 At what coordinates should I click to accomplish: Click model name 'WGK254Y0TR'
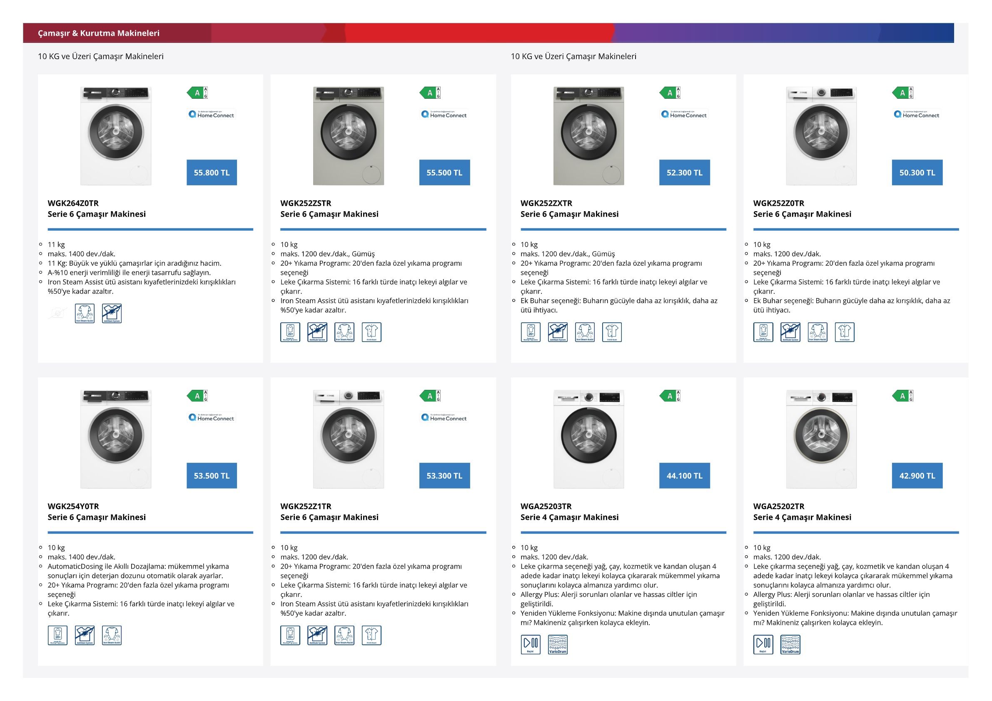(x=73, y=506)
